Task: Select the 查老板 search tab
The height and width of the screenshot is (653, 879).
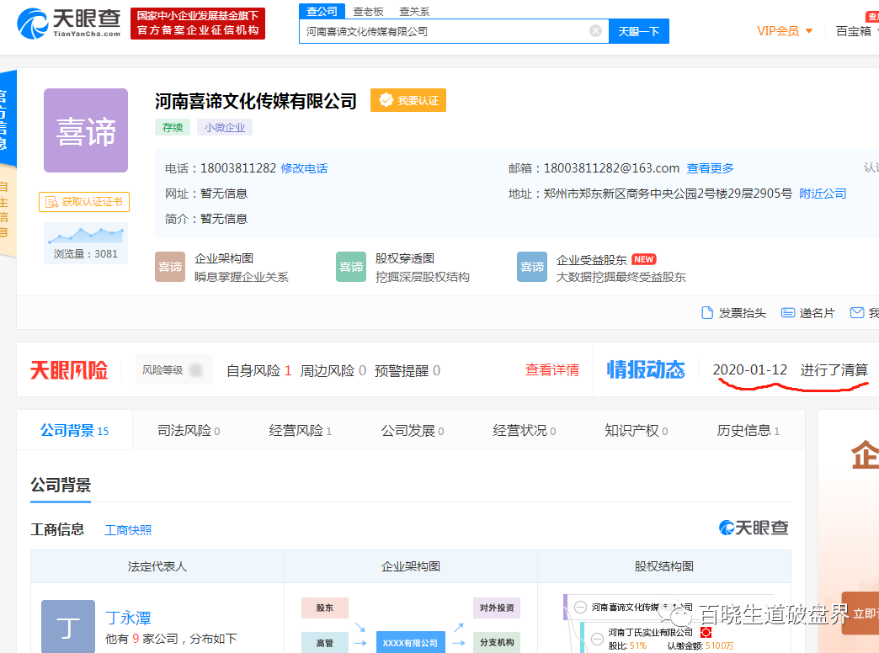Action: [x=368, y=12]
